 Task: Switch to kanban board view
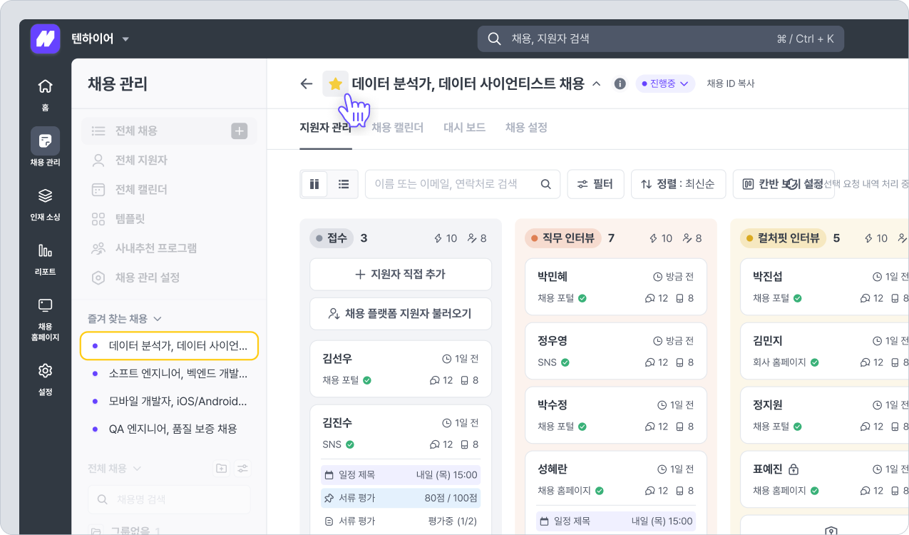click(314, 184)
